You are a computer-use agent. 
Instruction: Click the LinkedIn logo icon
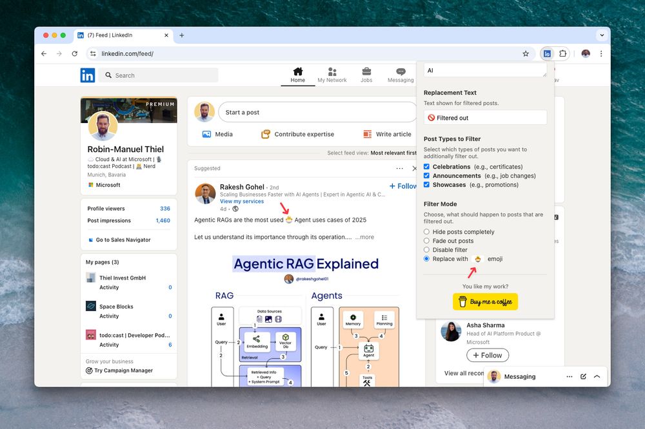pos(88,75)
